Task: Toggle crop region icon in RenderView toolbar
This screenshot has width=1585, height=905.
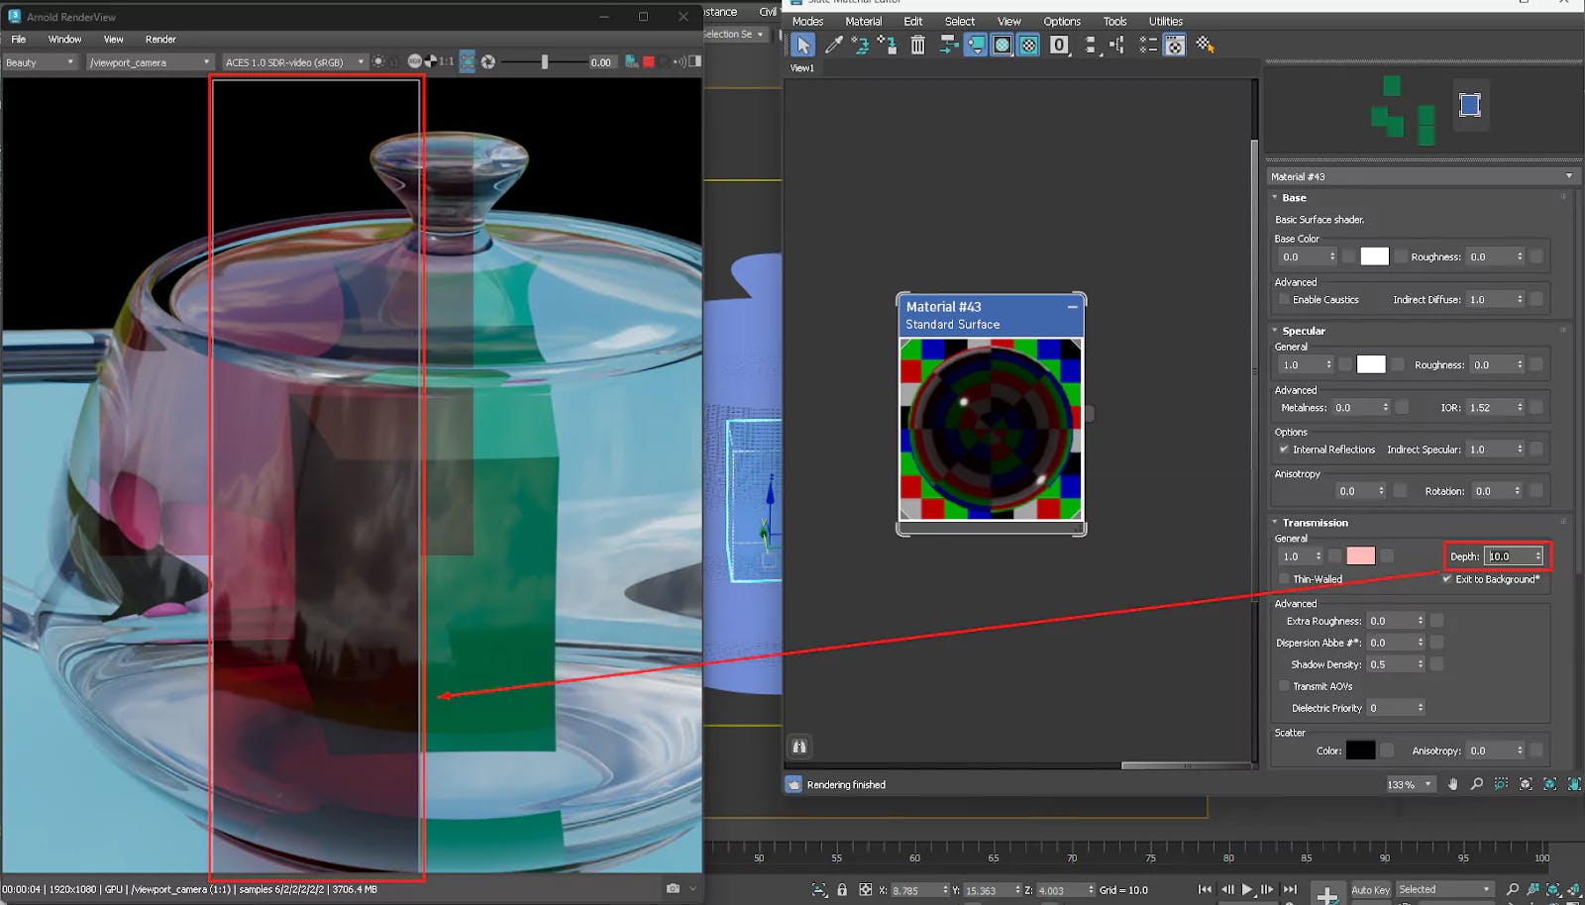Action: click(x=468, y=61)
